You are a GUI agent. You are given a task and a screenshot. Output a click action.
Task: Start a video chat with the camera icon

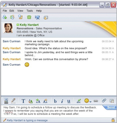(x=37, y=17)
